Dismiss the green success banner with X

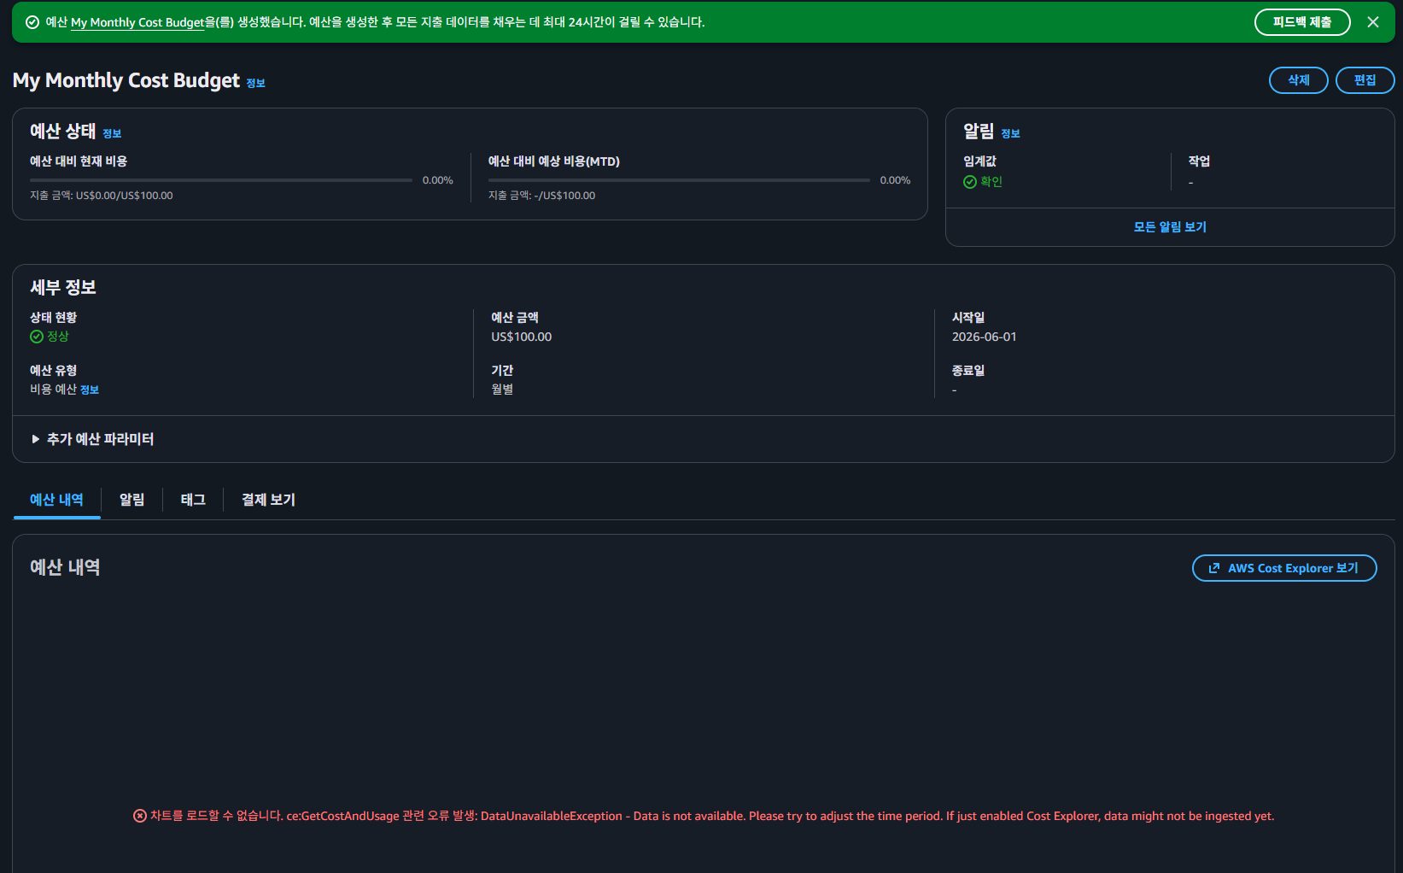pos(1373,22)
